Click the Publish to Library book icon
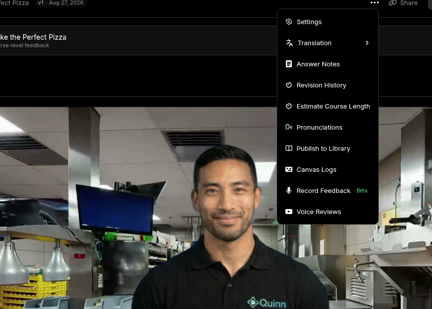Viewport: 432px width, 309px height. (289, 148)
